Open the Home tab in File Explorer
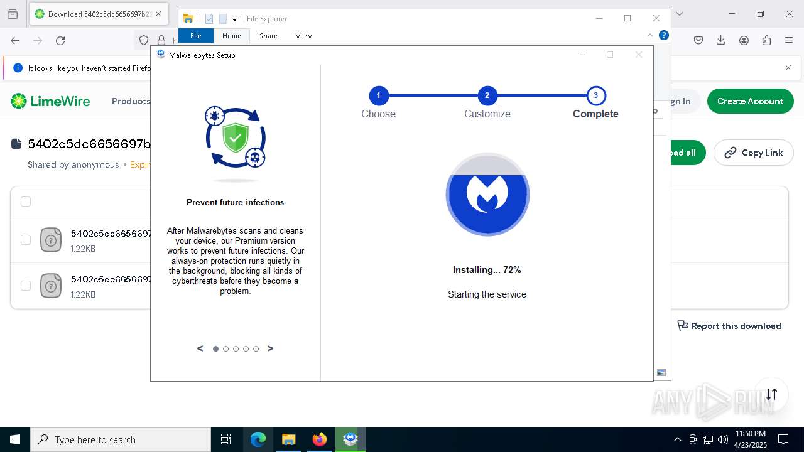 (x=232, y=36)
